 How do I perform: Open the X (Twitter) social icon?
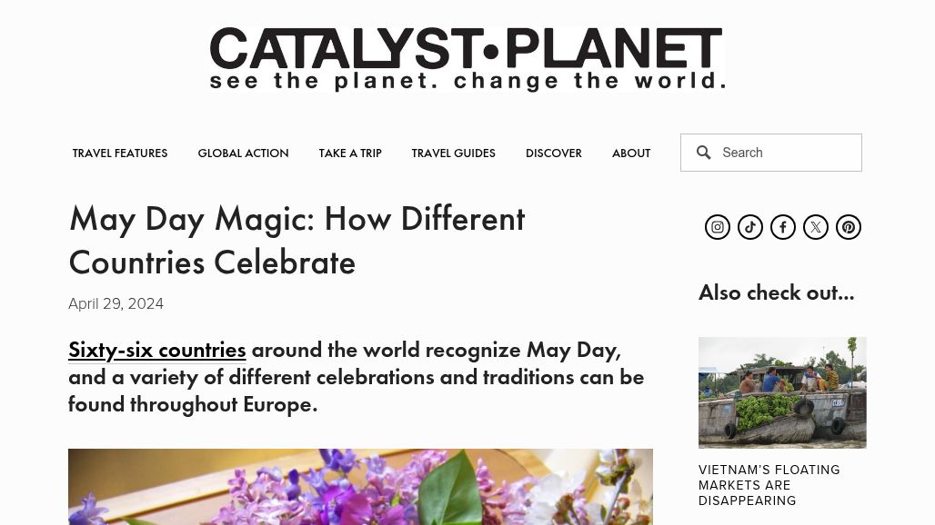click(x=816, y=227)
